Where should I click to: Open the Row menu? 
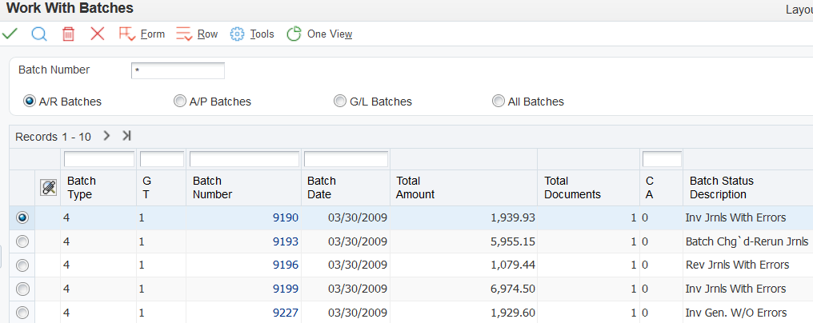(197, 34)
